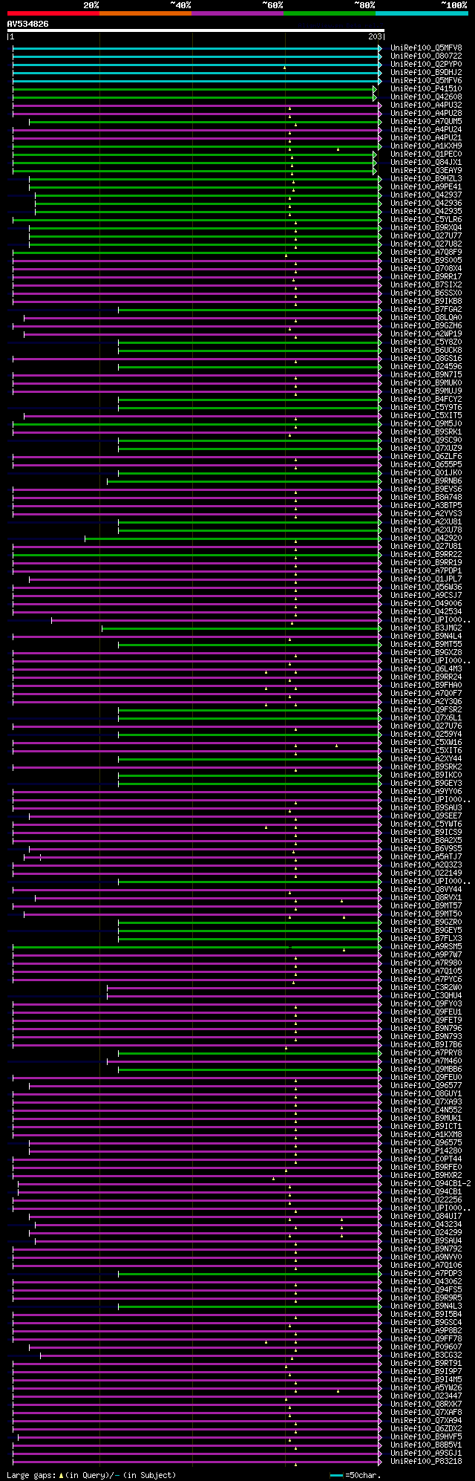Open hit UniRef100_Q2PYP0
The image size is (475, 1481).
click(426, 65)
